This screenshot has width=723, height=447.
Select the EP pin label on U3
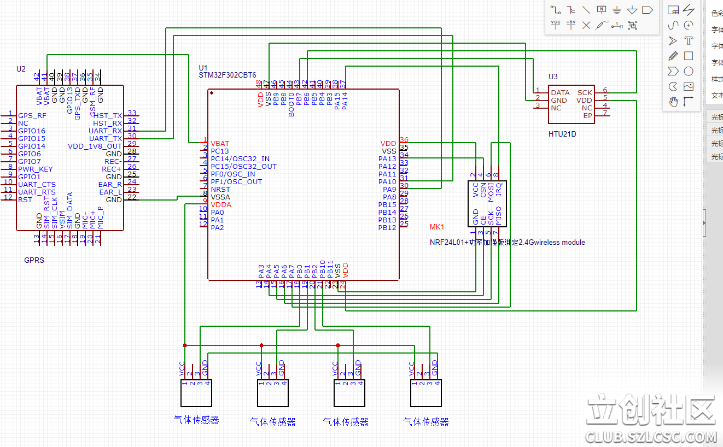(x=587, y=116)
